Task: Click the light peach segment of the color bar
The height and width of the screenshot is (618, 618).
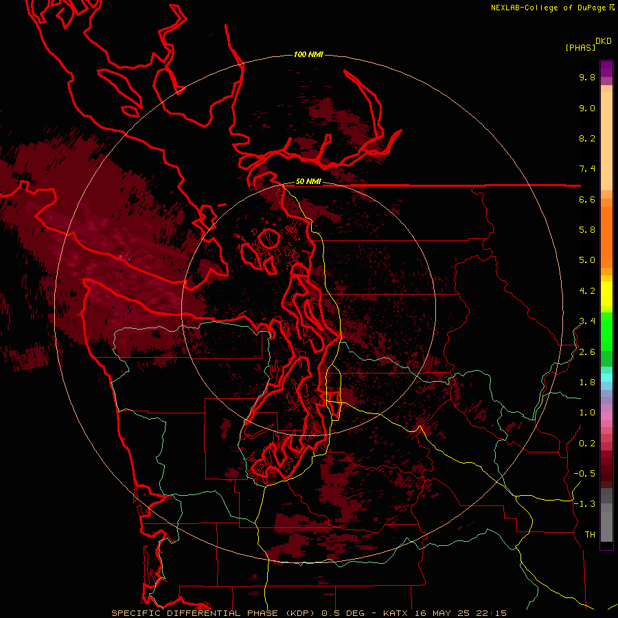Action: 606,142
